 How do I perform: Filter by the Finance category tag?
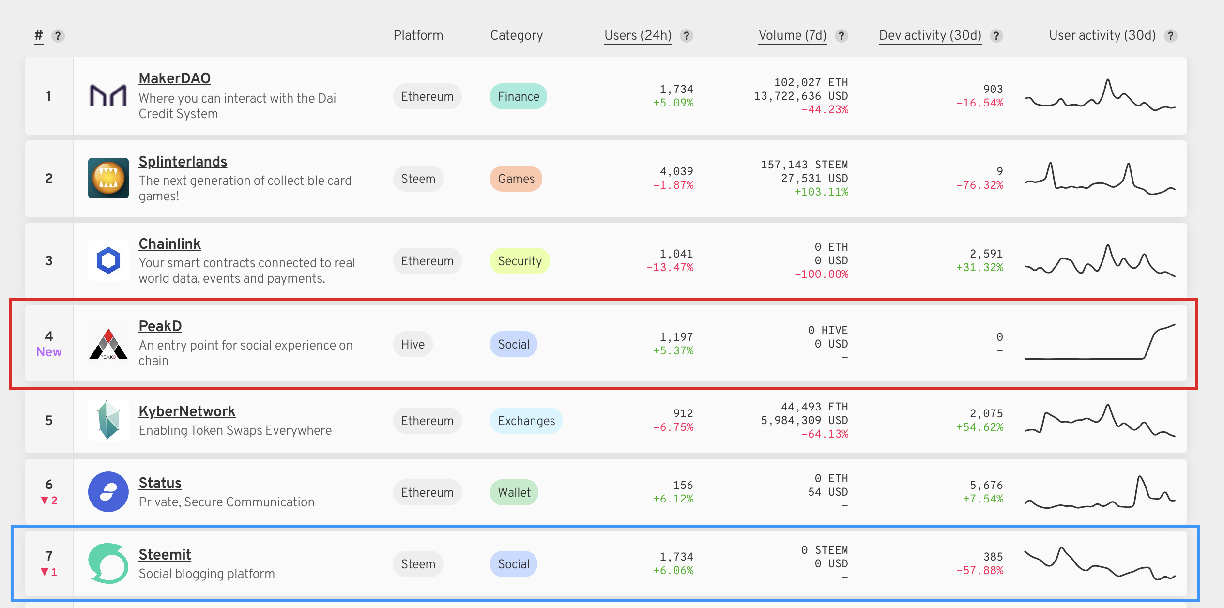[519, 96]
